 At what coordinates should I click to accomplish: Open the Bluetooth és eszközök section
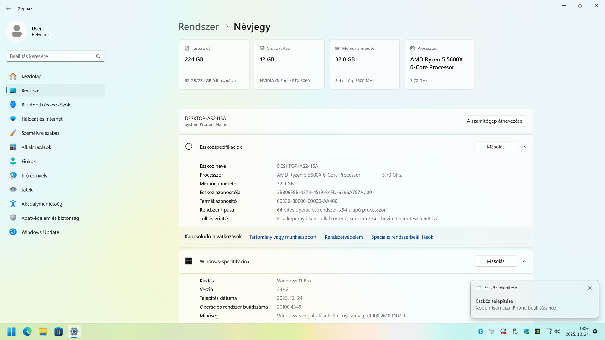[x=46, y=105]
